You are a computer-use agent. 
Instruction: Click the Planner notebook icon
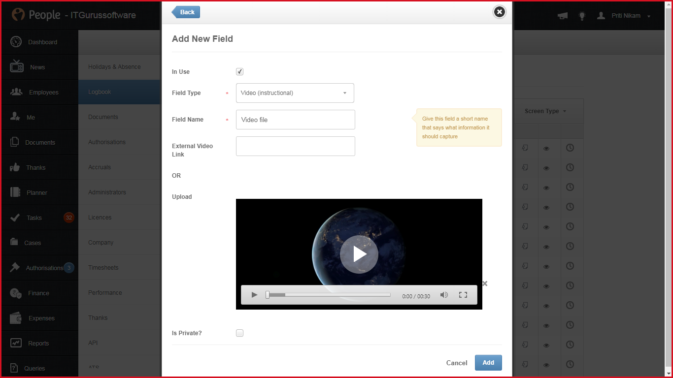click(x=15, y=192)
